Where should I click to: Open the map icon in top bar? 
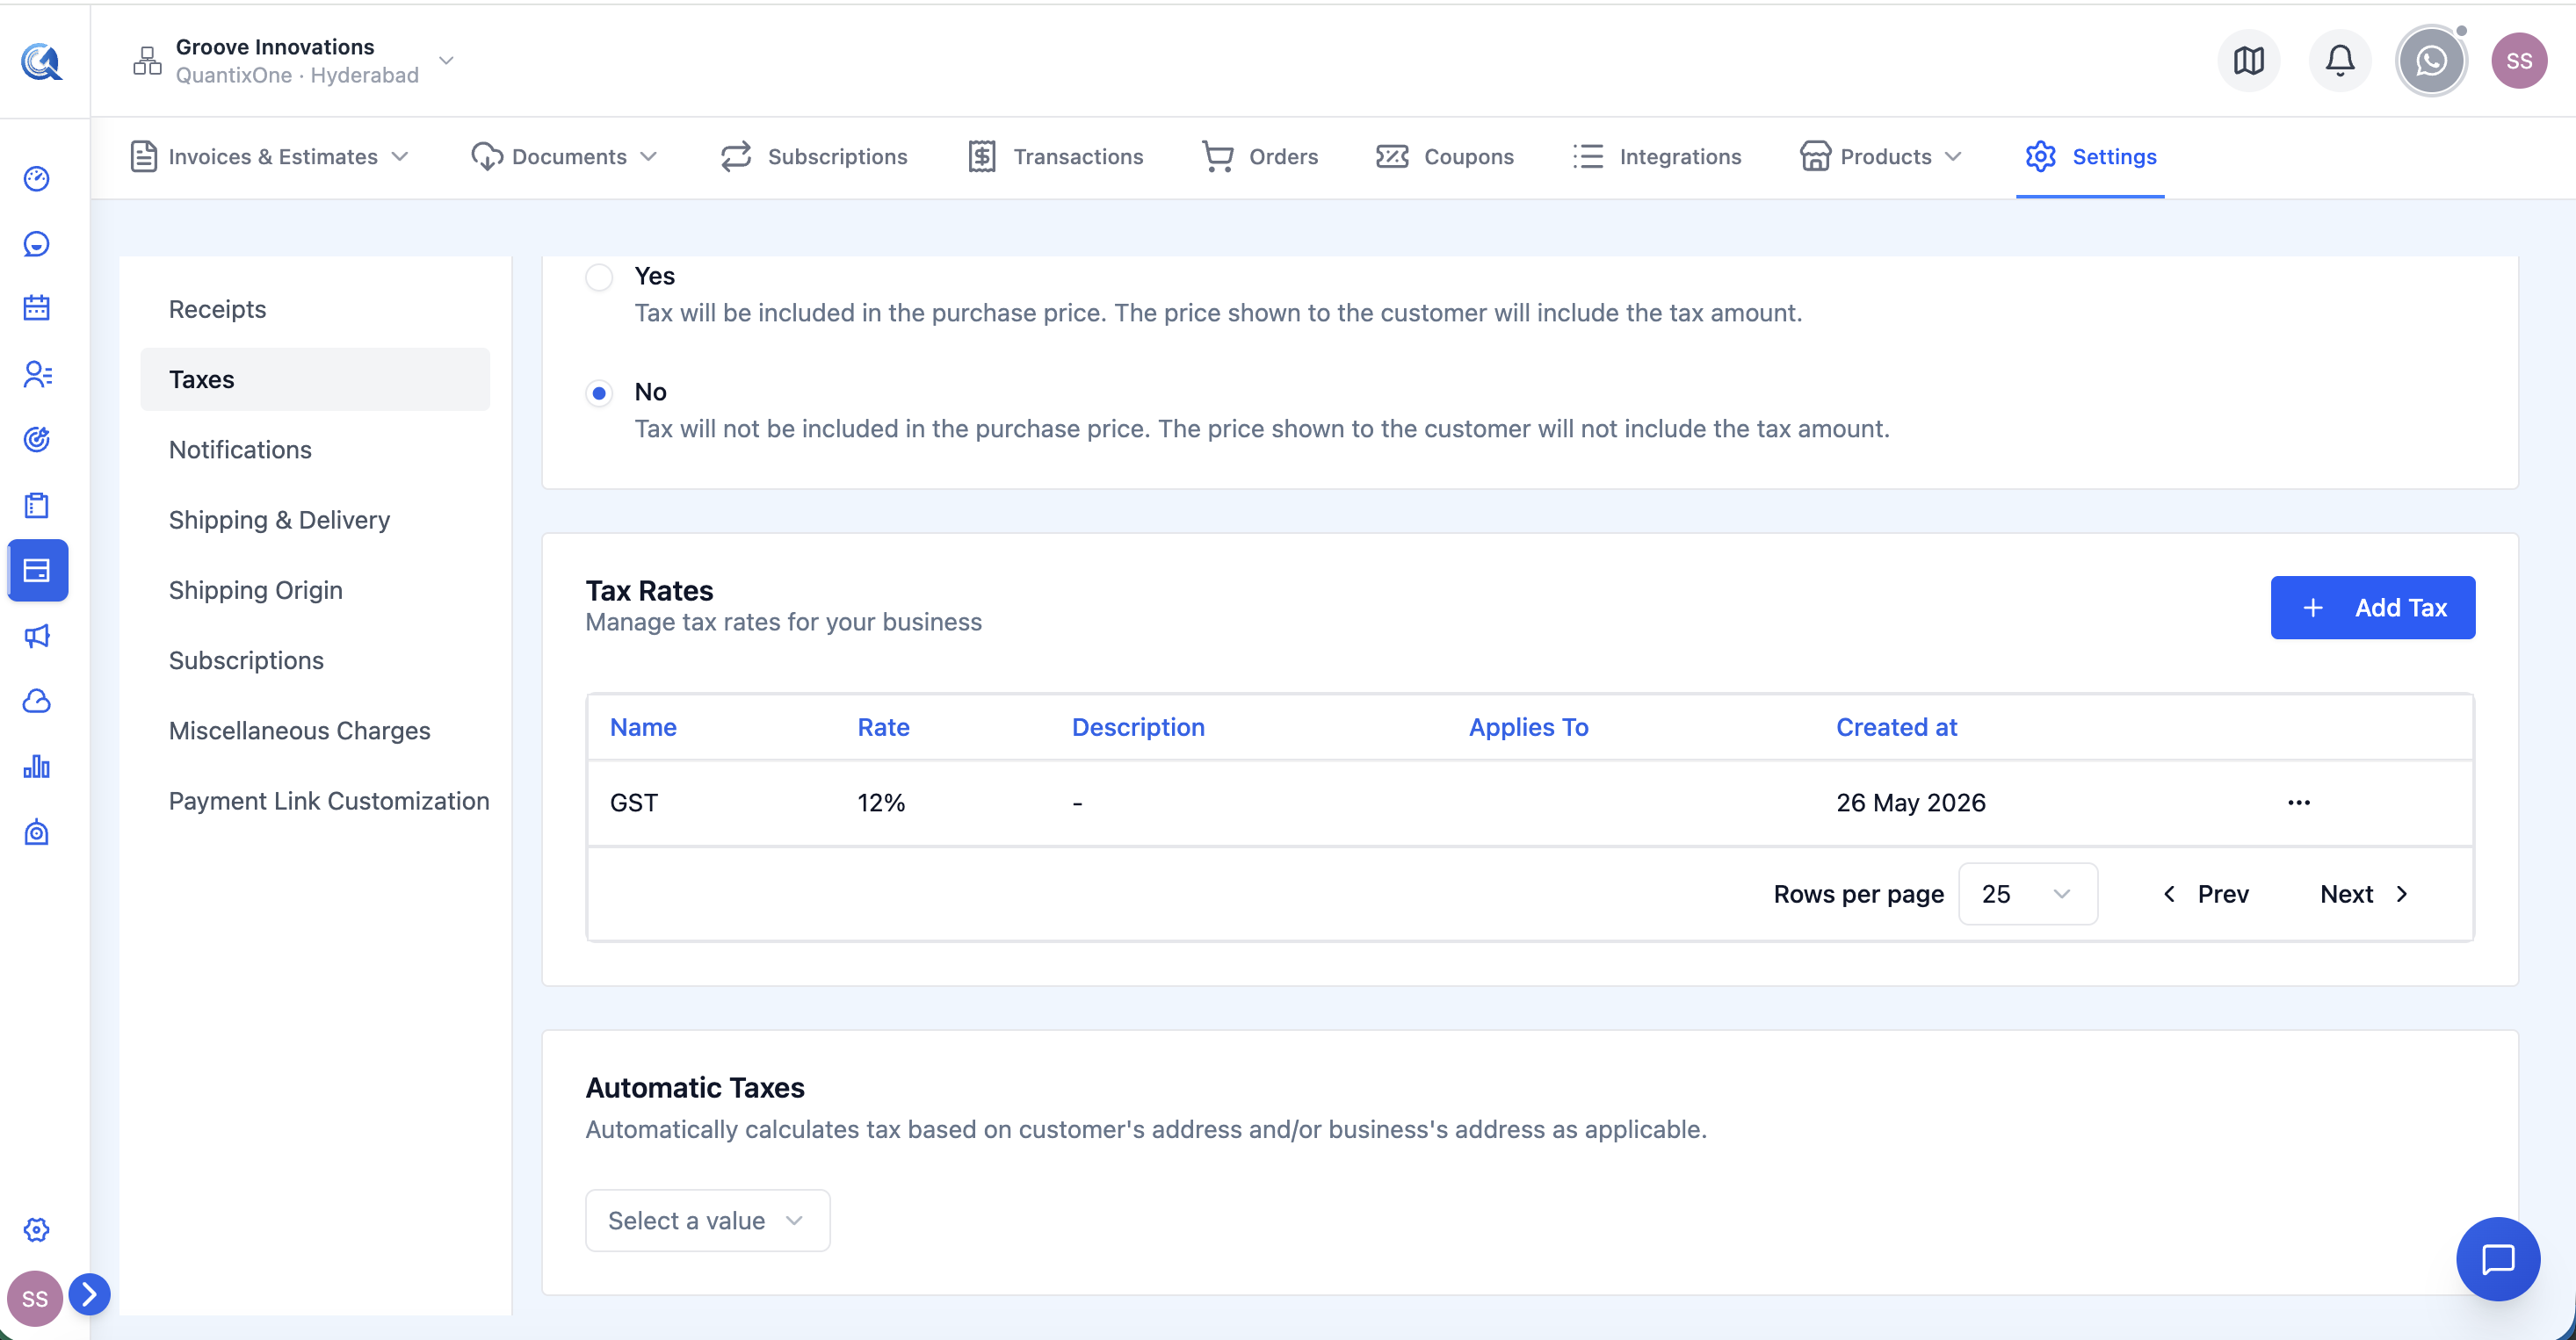[2249, 61]
